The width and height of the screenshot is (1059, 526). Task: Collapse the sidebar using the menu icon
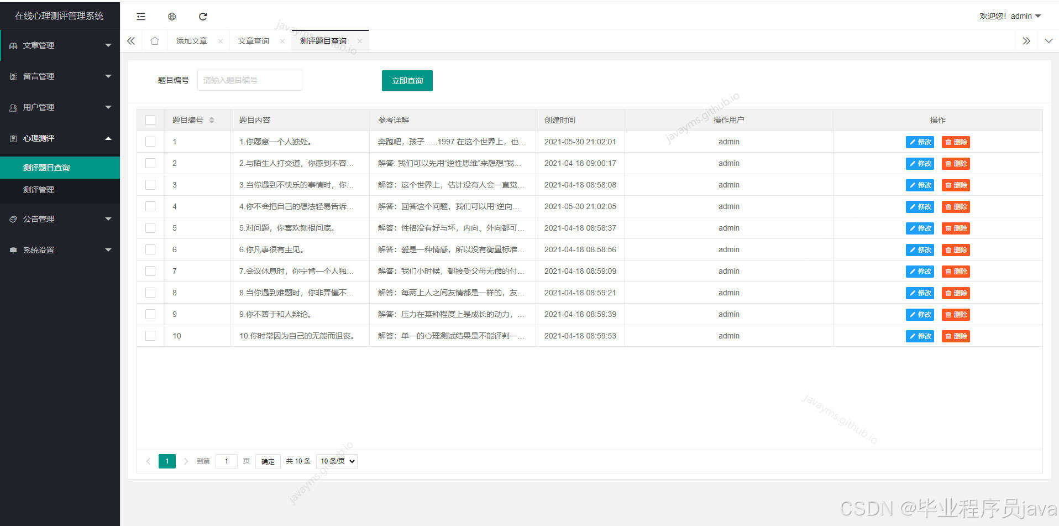click(140, 17)
